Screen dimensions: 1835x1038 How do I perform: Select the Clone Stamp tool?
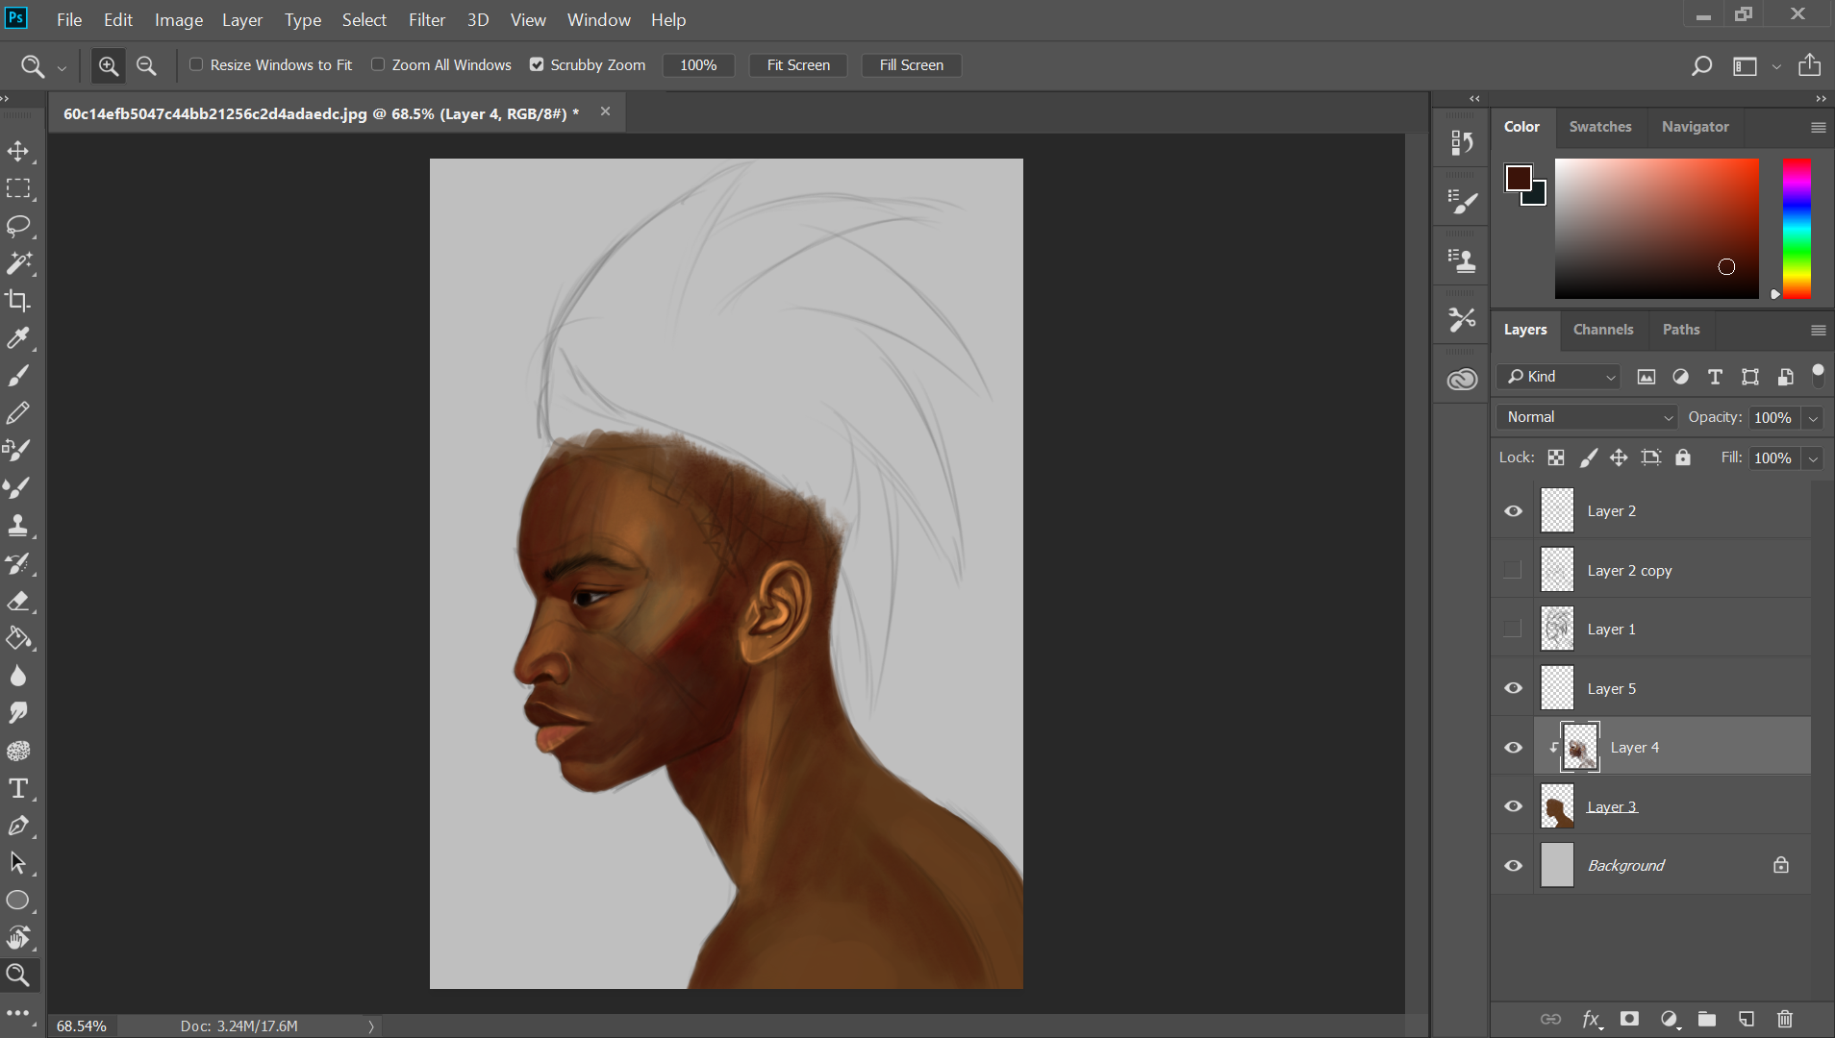[18, 526]
